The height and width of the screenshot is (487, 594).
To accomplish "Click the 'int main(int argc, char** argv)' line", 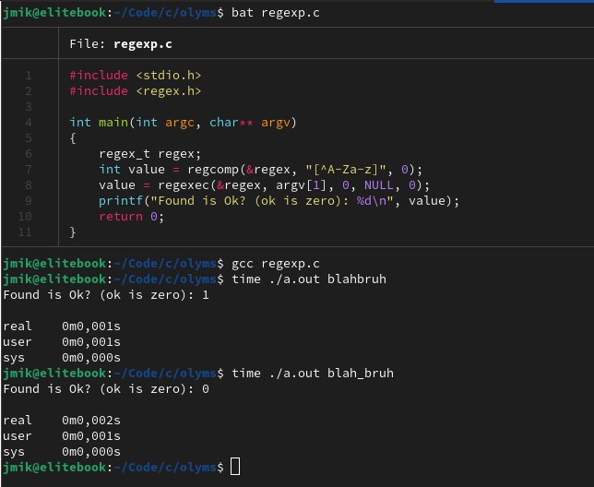I will coord(183,123).
